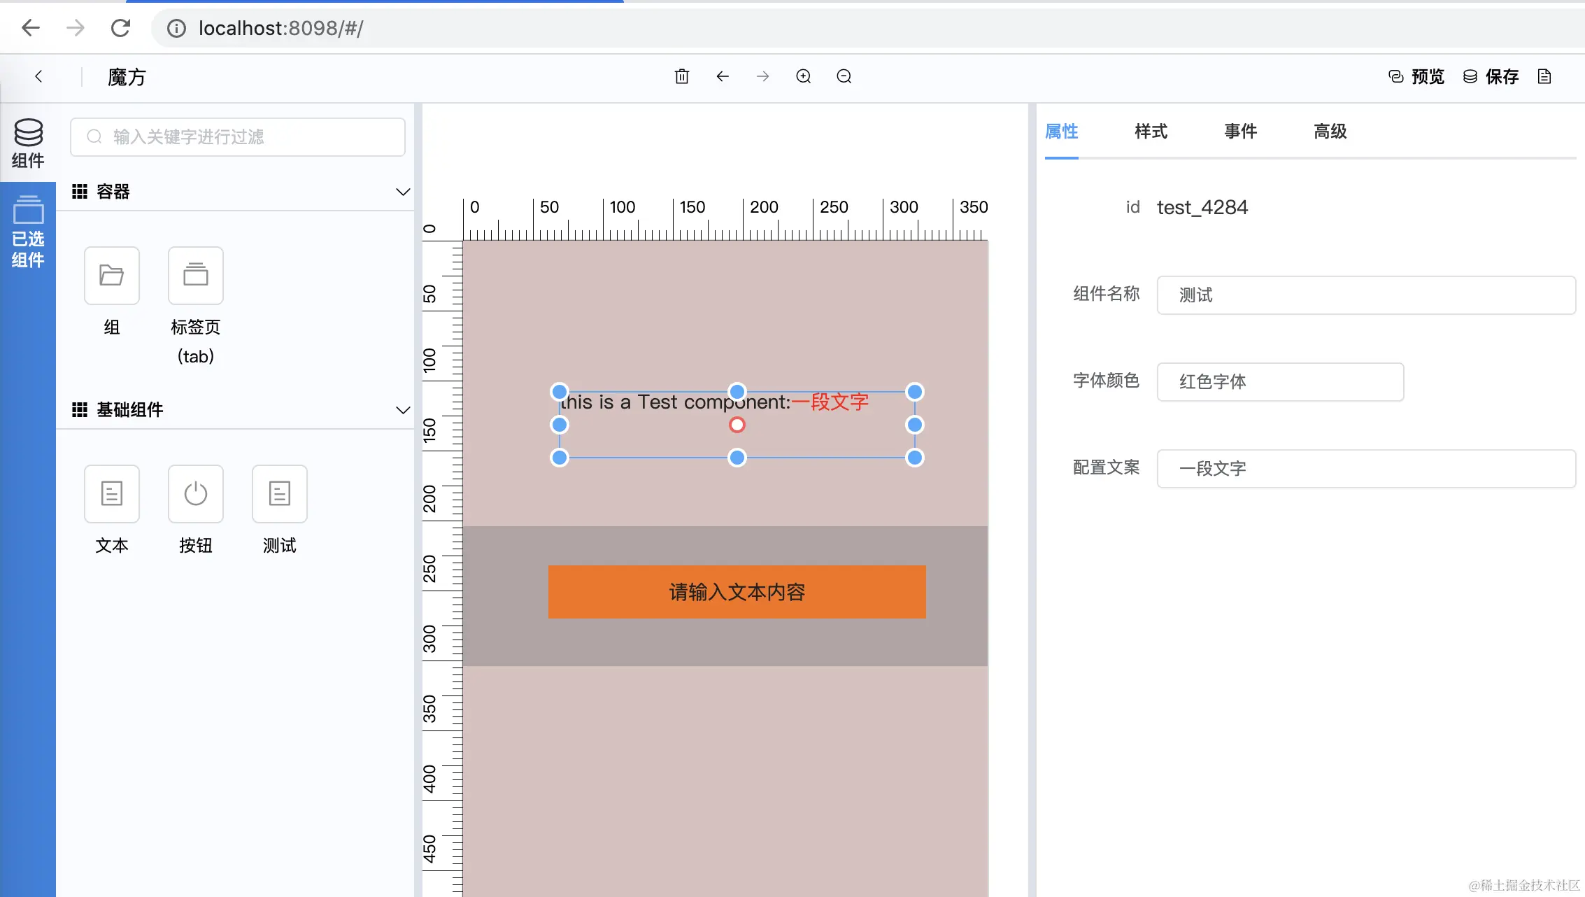The width and height of the screenshot is (1585, 897).
Task: Select the zoom in magnifier icon
Action: pyautogui.click(x=803, y=76)
